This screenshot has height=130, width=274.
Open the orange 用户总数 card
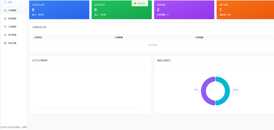(x=245, y=10)
